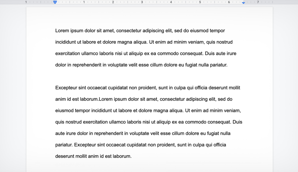298x172 pixels.
Task: Click the top margin of the document page
Action: [146, 17]
